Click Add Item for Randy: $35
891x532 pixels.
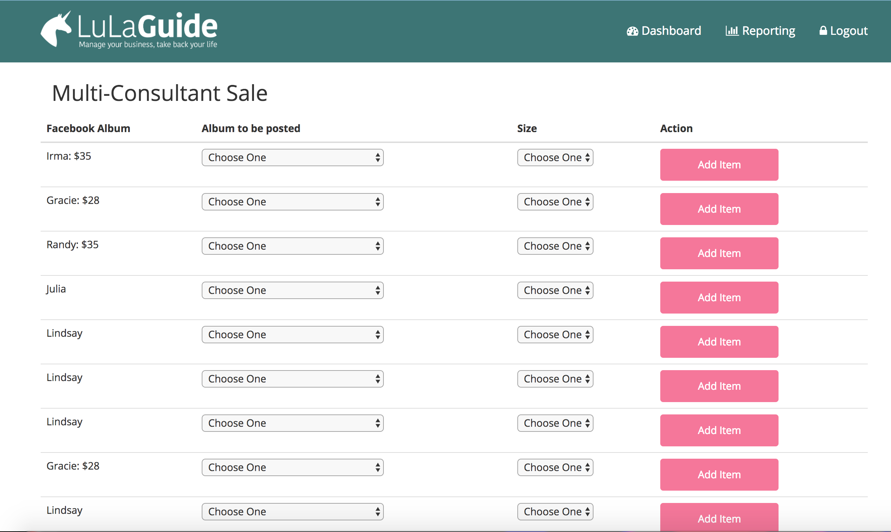point(719,253)
